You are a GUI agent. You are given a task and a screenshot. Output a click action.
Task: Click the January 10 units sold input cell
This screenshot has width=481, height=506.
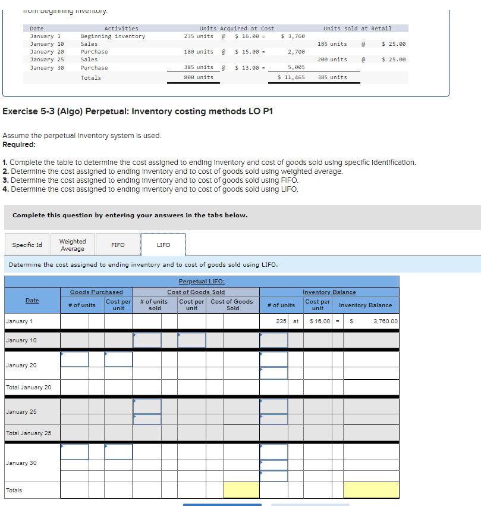coord(146,340)
